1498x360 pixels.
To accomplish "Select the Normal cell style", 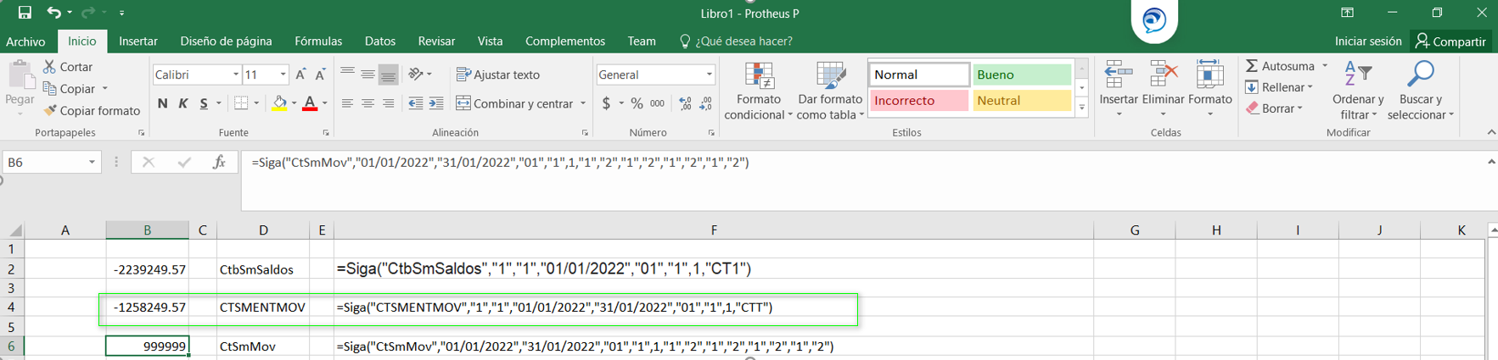I will [919, 75].
